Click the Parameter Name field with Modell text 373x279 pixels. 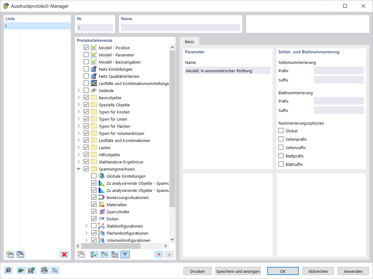tap(228, 70)
